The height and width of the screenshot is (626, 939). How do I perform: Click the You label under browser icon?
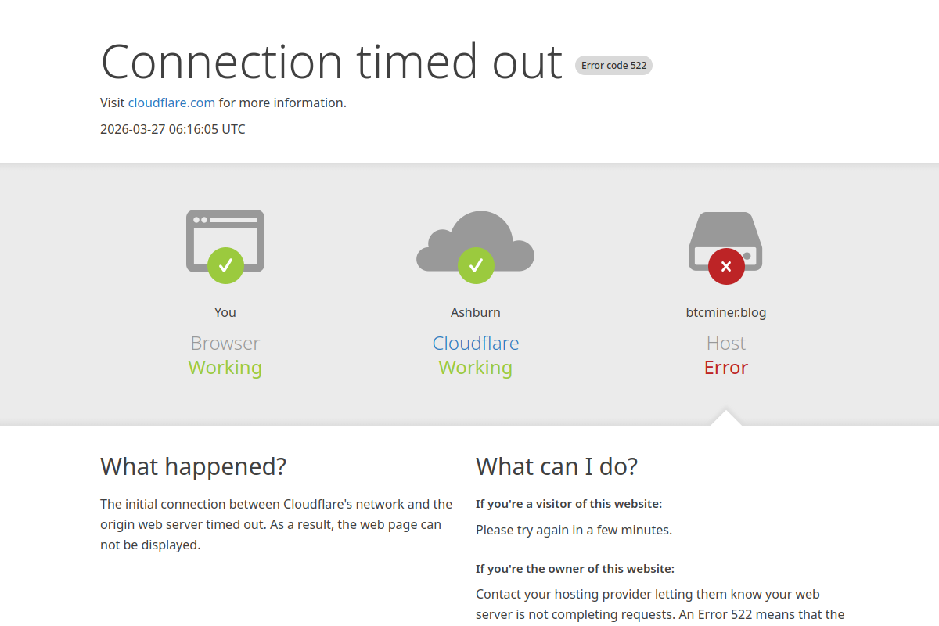click(x=225, y=312)
